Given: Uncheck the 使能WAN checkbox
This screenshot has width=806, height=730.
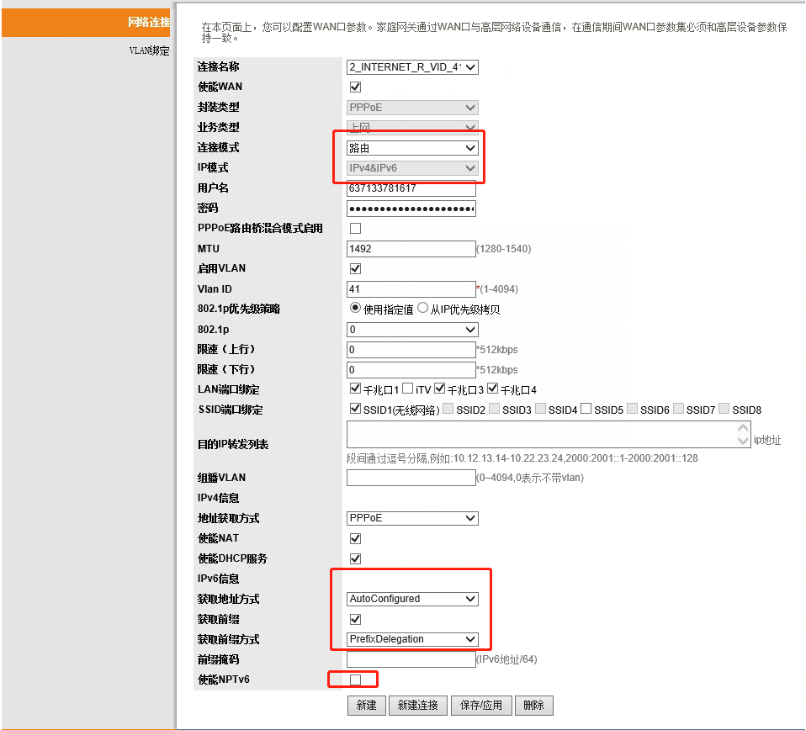Looking at the screenshot, I should click(x=355, y=87).
